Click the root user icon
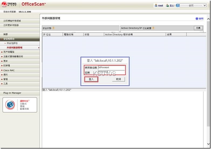 click(x=156, y=5)
